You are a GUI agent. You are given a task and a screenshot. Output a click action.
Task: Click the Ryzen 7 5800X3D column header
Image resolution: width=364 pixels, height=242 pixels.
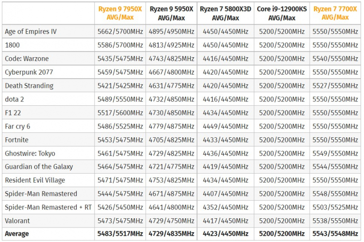(226, 13)
